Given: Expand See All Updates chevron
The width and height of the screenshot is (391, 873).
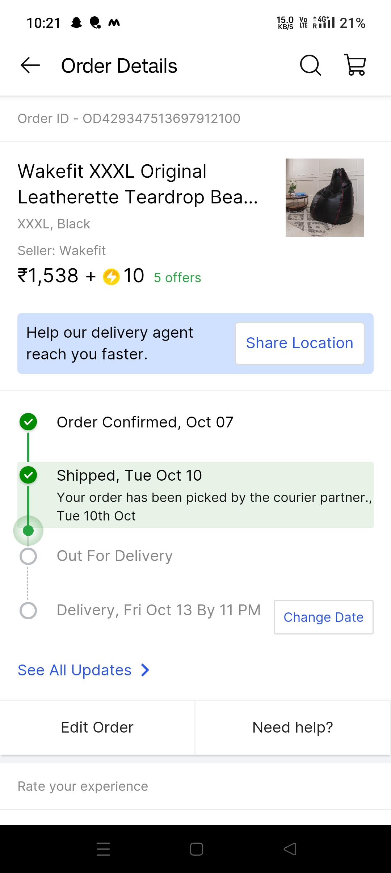Looking at the screenshot, I should pos(145,670).
